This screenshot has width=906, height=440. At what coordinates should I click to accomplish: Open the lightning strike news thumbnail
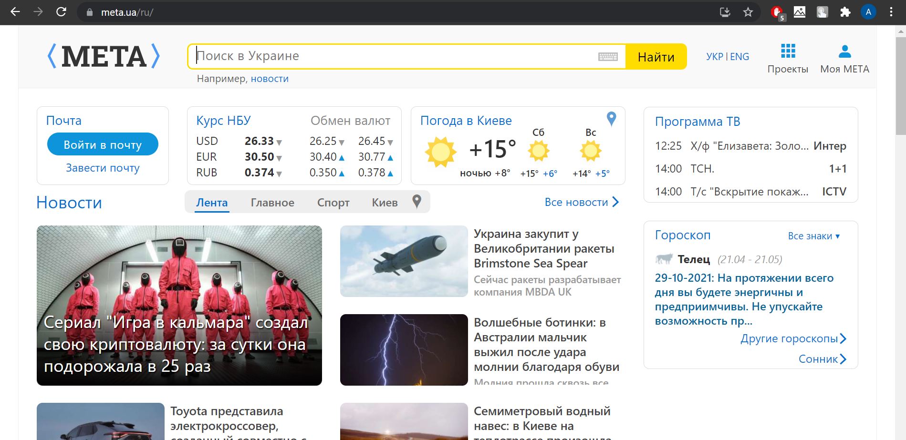404,350
